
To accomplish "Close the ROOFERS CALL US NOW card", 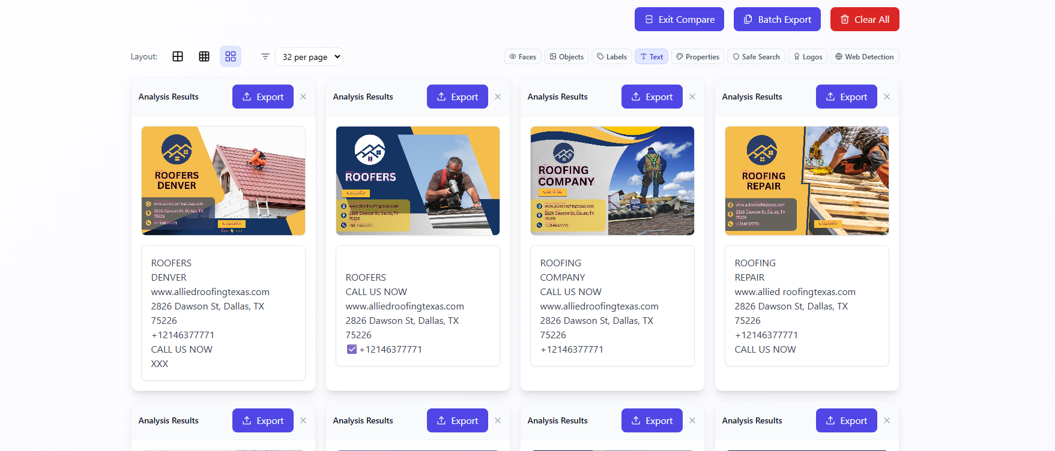I will point(498,97).
